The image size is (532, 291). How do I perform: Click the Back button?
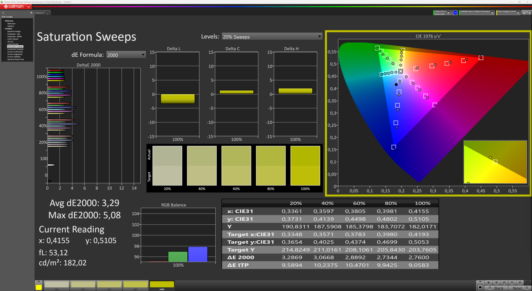tap(499, 288)
